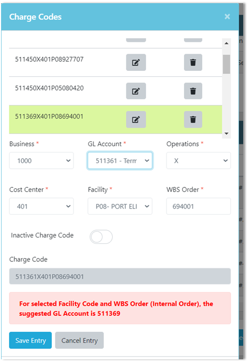The height and width of the screenshot is (363, 249).
Task: Open the Operations dropdown showing X
Action: (198, 160)
